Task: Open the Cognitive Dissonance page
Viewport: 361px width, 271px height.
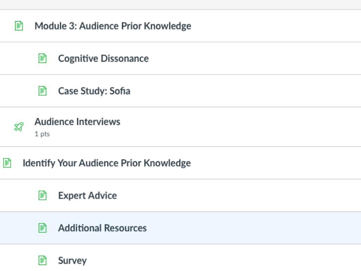Action: 103,59
